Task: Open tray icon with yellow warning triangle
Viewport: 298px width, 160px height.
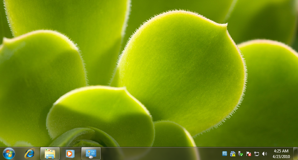Action: (233, 154)
